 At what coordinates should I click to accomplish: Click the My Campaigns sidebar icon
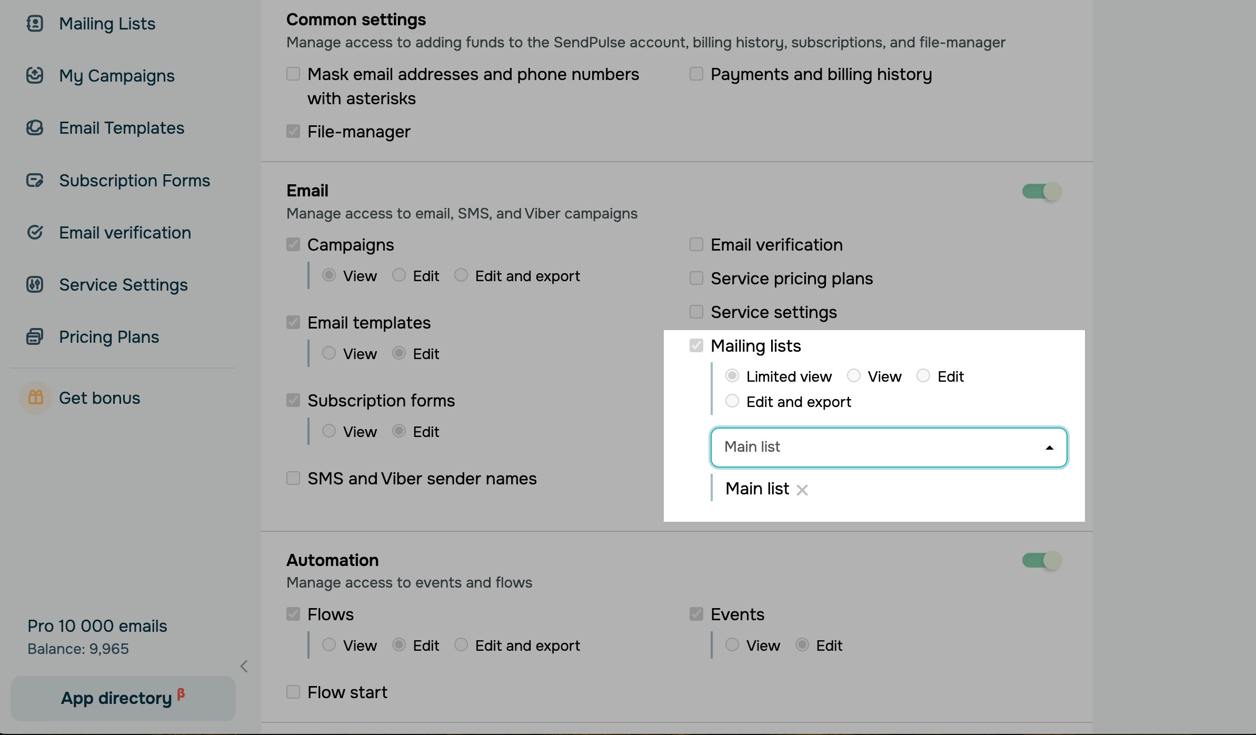click(35, 75)
